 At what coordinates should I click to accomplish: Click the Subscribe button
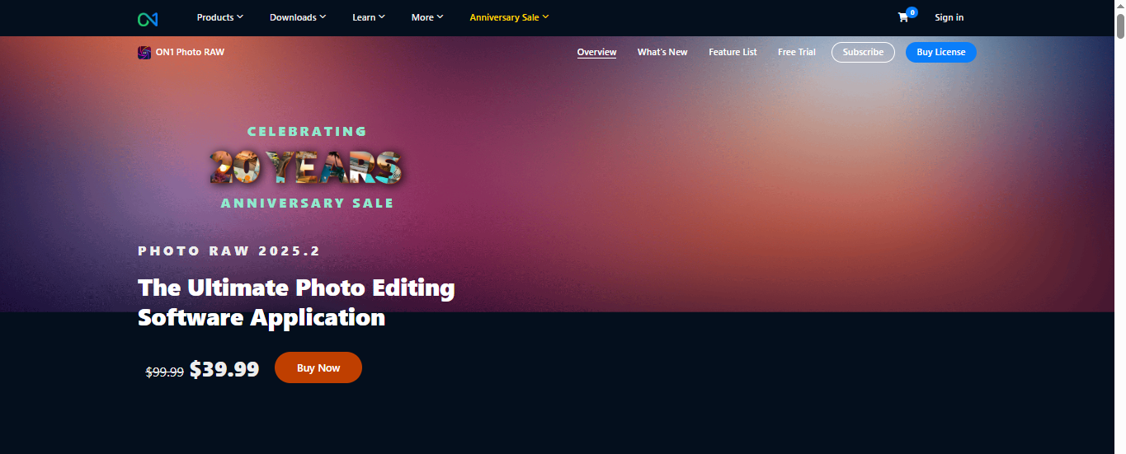863,52
